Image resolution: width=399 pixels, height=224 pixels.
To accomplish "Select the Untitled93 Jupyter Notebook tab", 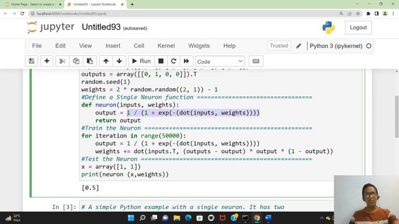I will tap(94, 4).
